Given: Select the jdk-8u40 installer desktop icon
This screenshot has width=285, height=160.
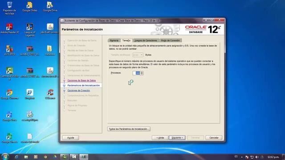Looking at the screenshot, I should [50, 28].
